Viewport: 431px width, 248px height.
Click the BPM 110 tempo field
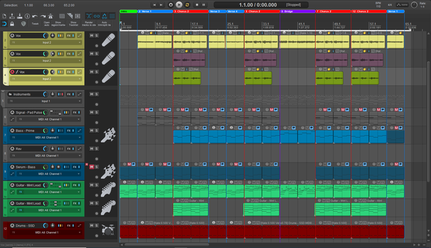tap(378, 5)
